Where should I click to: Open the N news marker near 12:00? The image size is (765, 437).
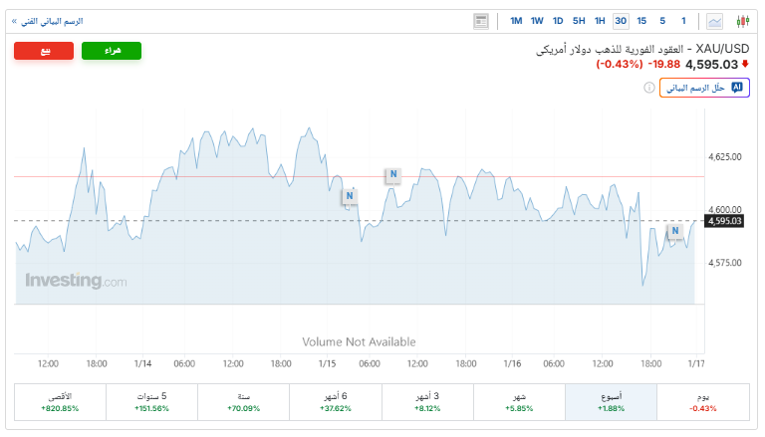(393, 175)
